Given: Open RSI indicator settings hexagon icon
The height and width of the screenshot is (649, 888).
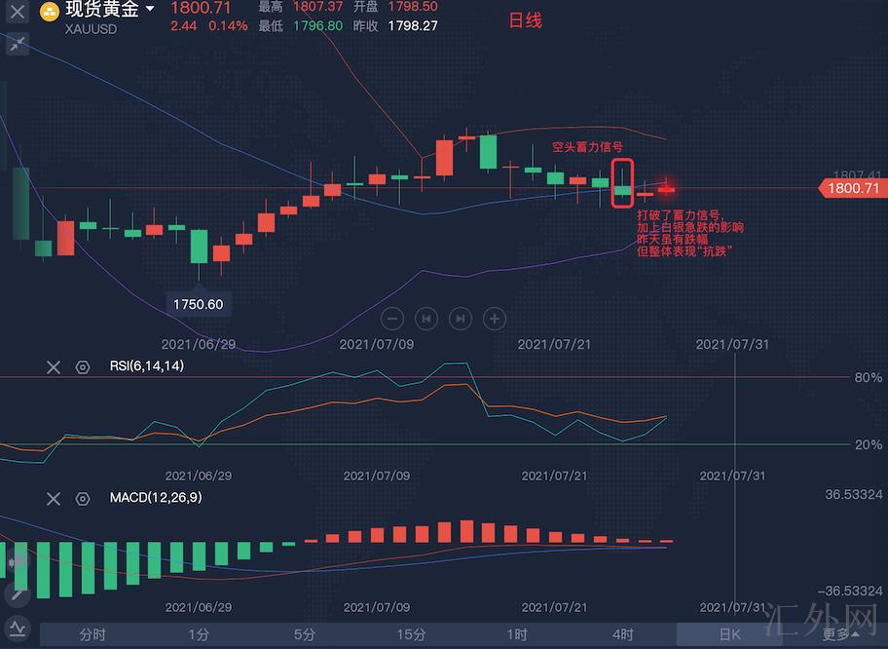Looking at the screenshot, I should [83, 366].
